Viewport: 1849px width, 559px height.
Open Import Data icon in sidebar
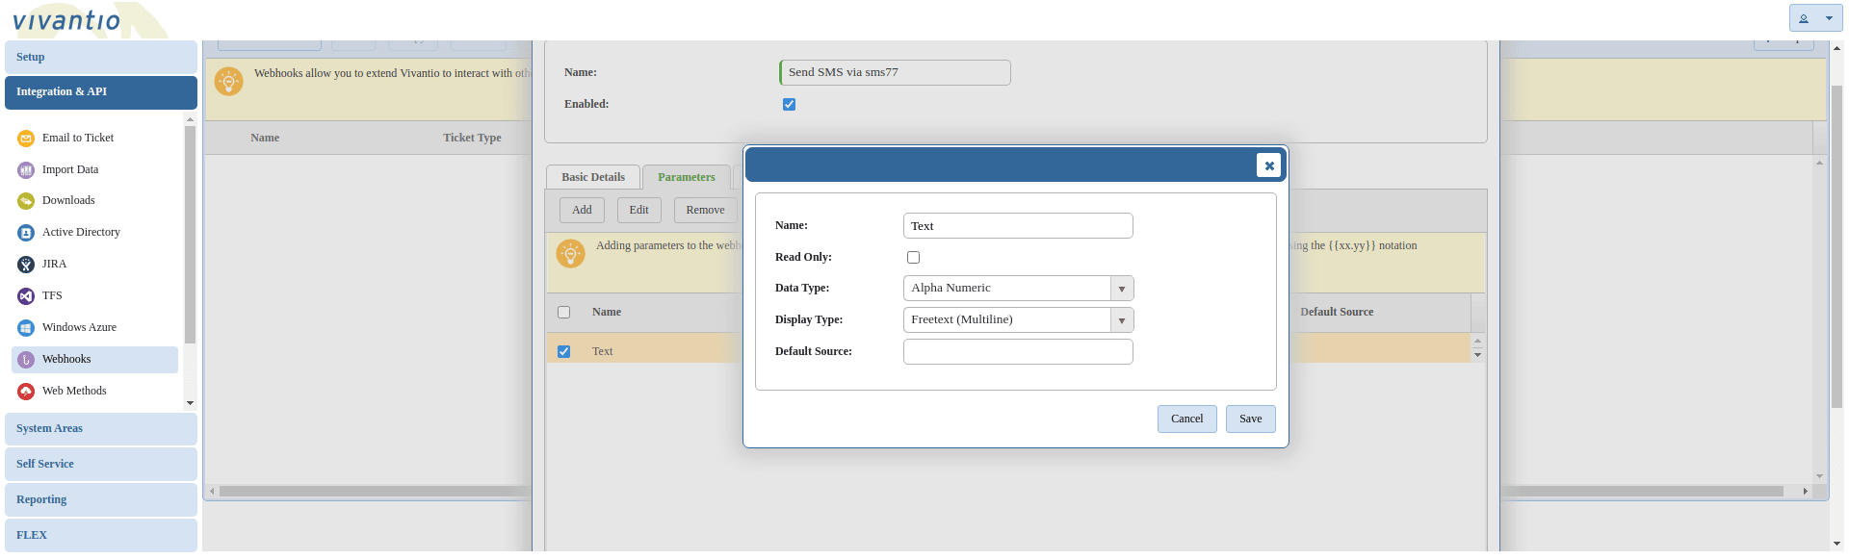26,170
